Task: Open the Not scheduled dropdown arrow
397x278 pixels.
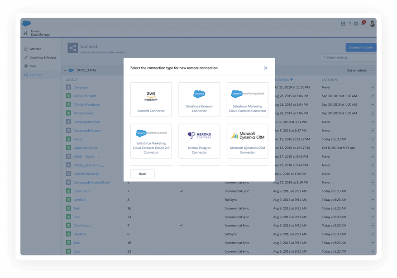Action: tap(373, 71)
